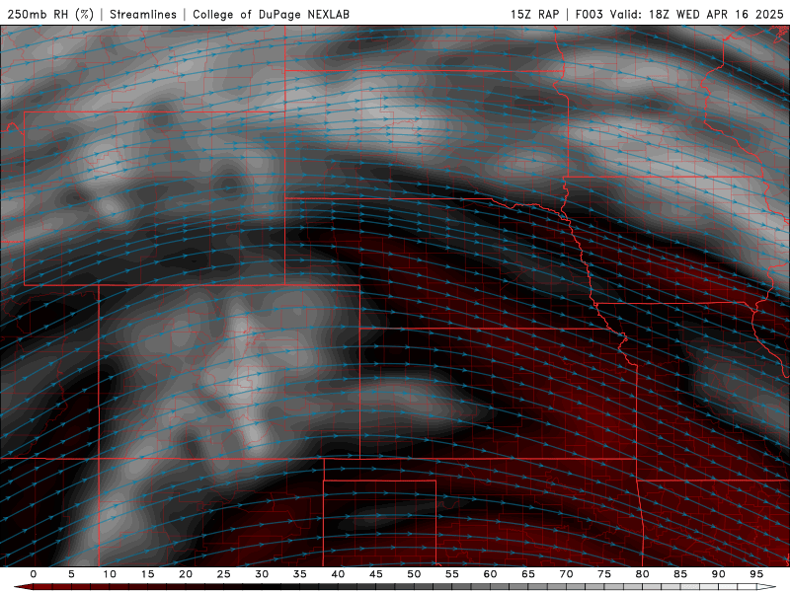Click "College of DuPage NEXLAB" header text
This screenshot has height=592, width=790.
(271, 14)
